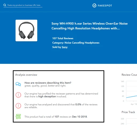The image size is (137, 125).
Task: Click the Review Count chart heading
Action: (x=129, y=75)
